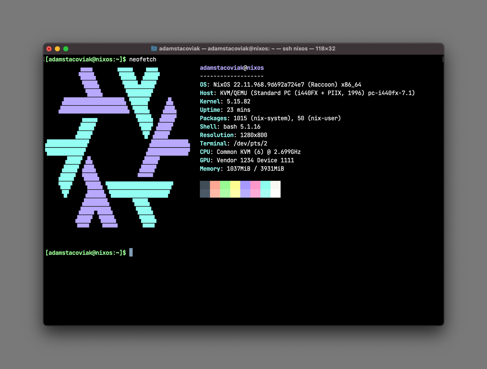Minimize the terminal with the yellow button
This screenshot has height=369, width=487.
pos(57,49)
